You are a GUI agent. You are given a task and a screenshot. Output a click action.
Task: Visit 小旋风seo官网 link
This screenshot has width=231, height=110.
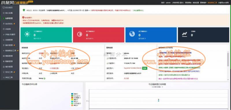pyautogui.click(x=223, y=3)
